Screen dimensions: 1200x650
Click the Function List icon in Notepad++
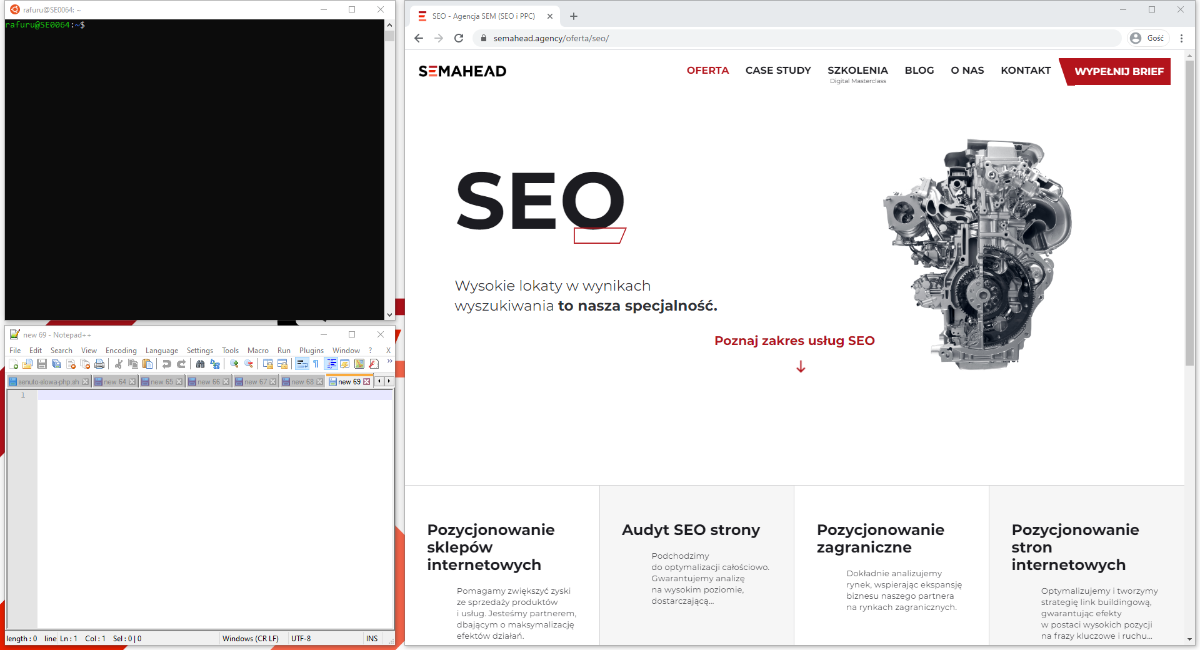coord(373,364)
